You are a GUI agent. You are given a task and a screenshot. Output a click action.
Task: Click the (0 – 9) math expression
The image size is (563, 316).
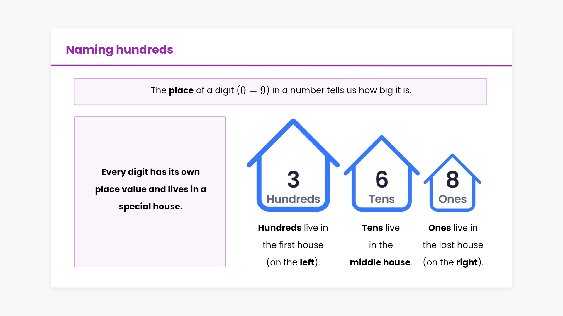pos(253,90)
